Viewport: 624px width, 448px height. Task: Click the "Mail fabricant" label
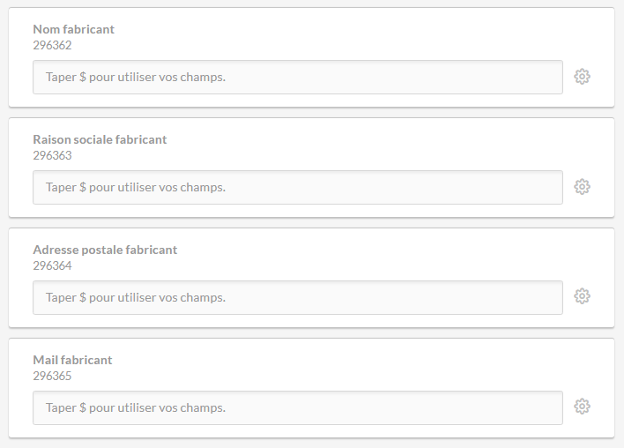(x=72, y=360)
